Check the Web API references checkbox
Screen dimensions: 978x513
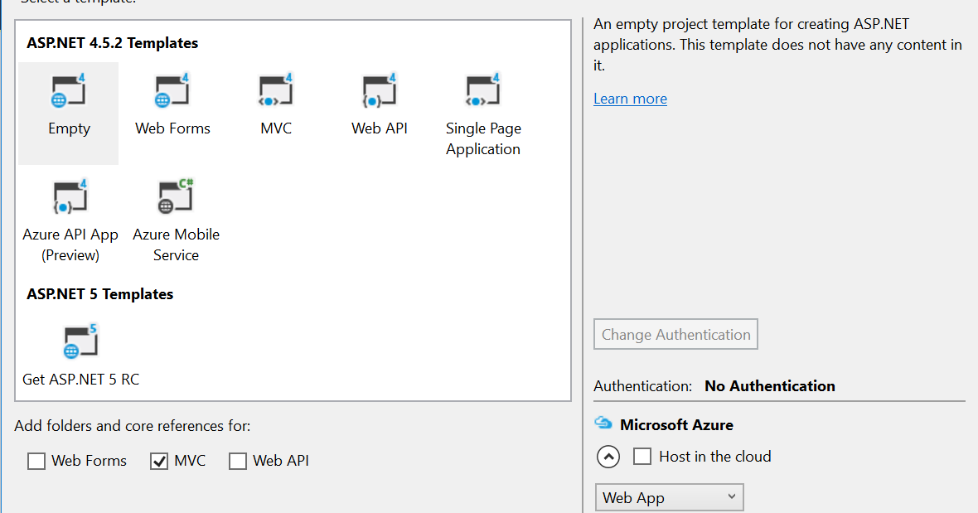click(238, 461)
